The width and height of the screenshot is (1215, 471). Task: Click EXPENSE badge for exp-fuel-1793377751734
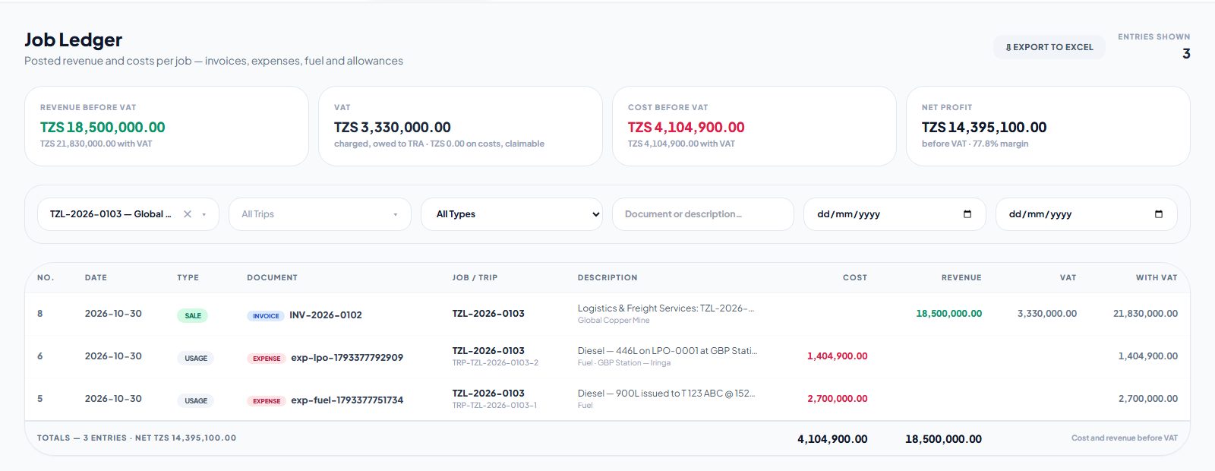point(267,401)
